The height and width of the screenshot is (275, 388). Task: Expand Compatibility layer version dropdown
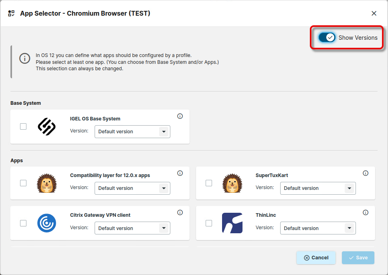(x=132, y=188)
